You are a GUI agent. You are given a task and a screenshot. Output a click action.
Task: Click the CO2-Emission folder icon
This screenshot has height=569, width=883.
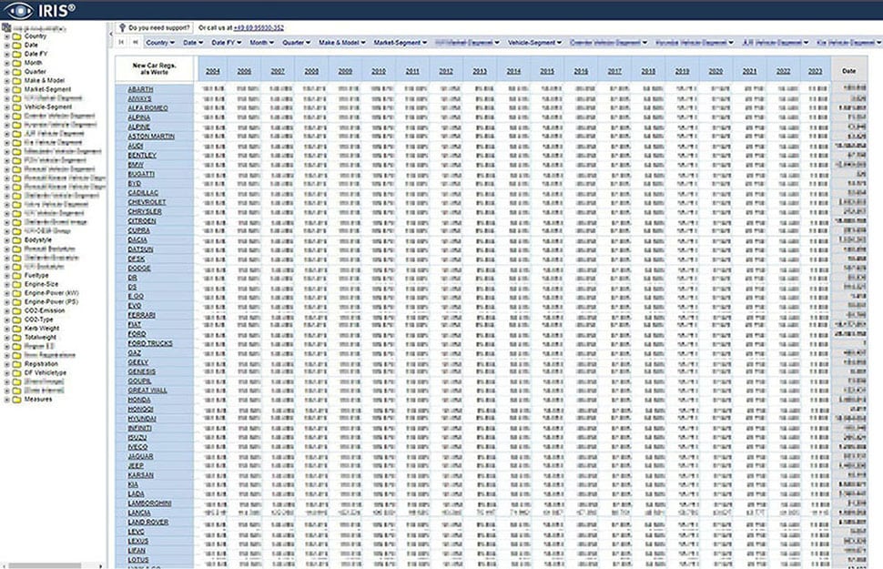pyautogui.click(x=17, y=311)
